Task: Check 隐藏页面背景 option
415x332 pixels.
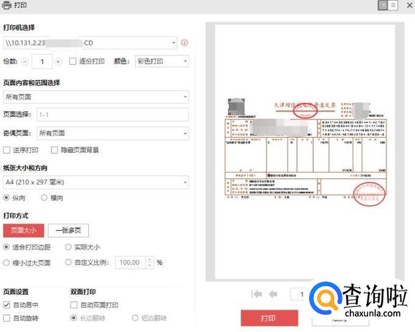Action: [x=54, y=150]
